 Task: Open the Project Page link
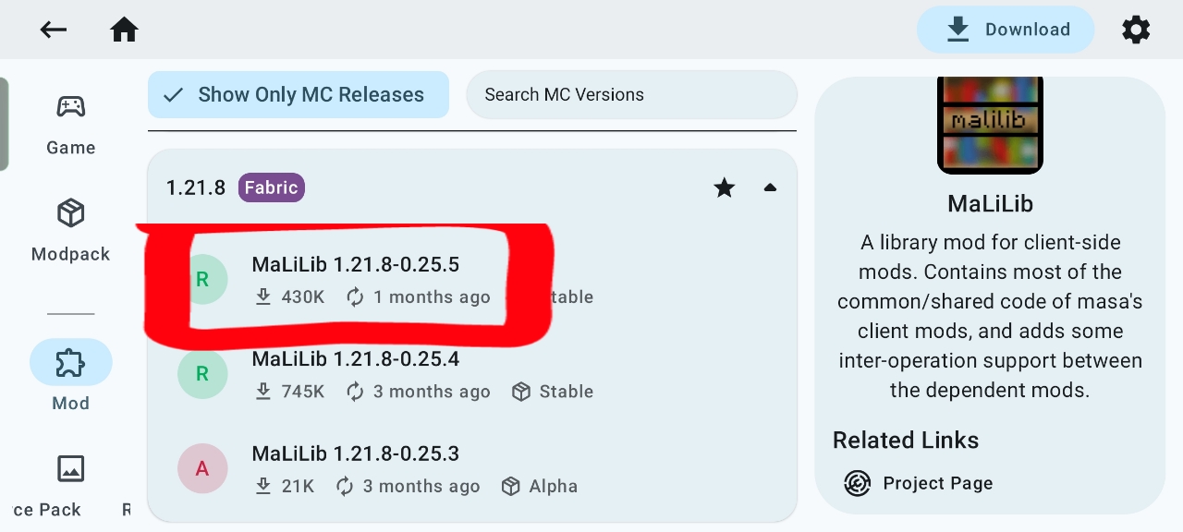click(937, 483)
